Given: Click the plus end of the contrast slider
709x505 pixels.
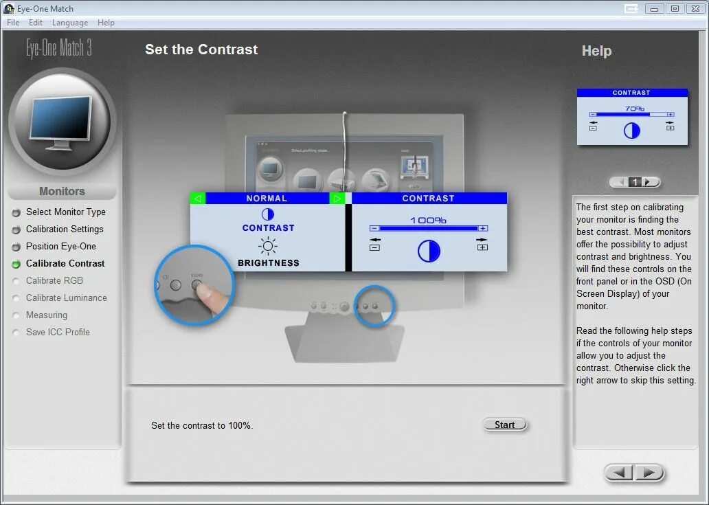Looking at the screenshot, I should 483,228.
